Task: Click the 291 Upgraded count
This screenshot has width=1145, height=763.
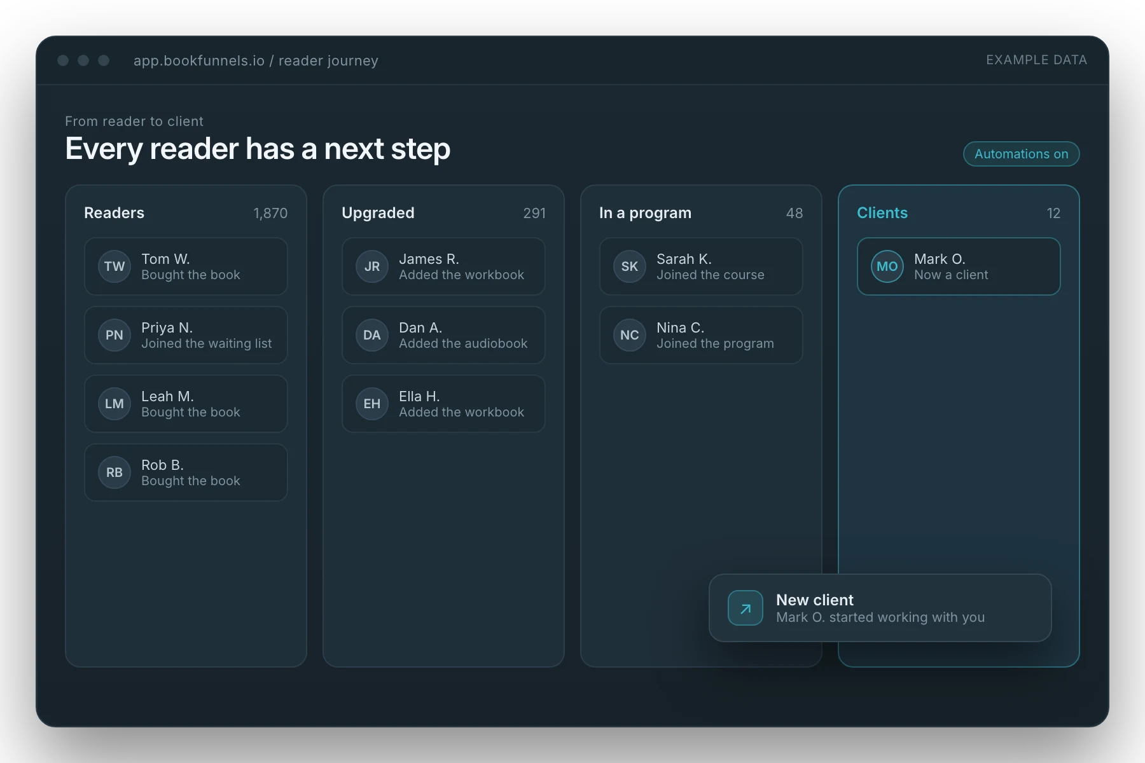Action: (x=534, y=213)
